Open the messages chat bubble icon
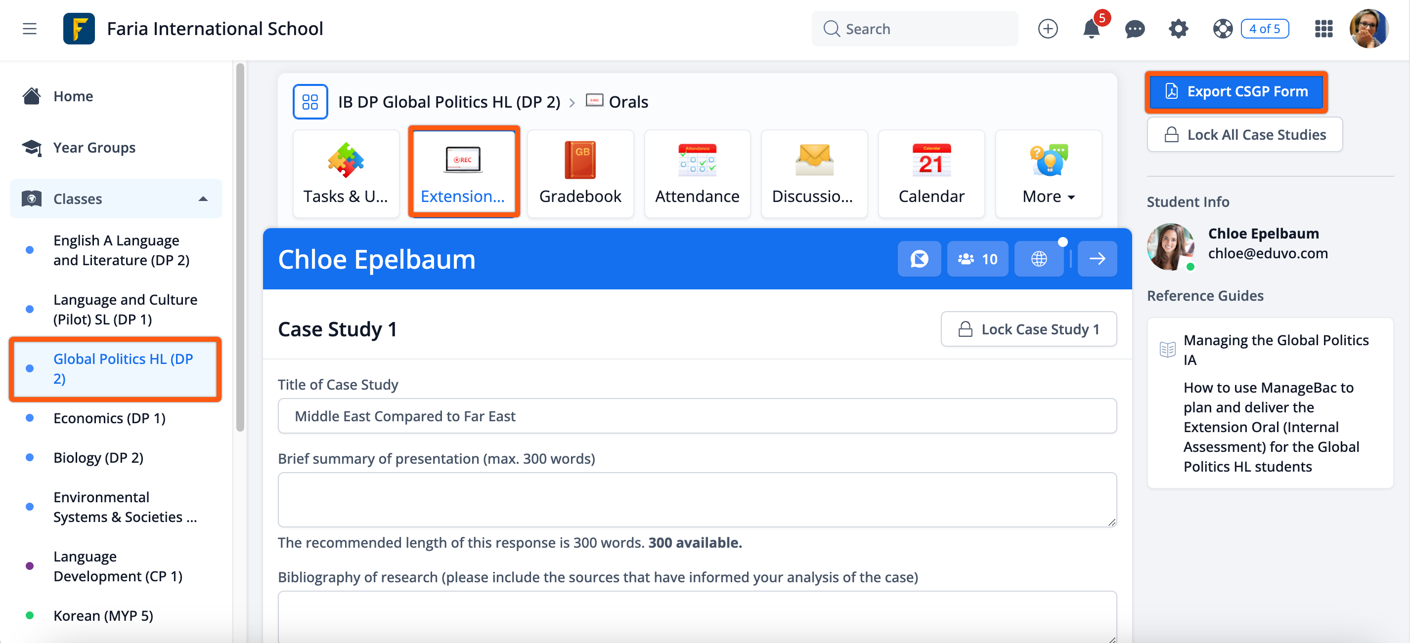Image resolution: width=1410 pixels, height=643 pixels. coord(1134,29)
